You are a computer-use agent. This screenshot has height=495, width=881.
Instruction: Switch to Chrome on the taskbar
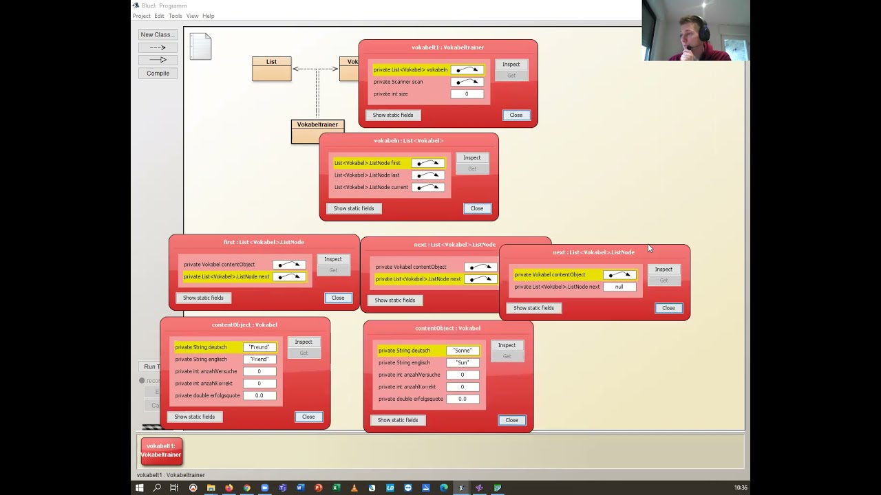(x=247, y=488)
